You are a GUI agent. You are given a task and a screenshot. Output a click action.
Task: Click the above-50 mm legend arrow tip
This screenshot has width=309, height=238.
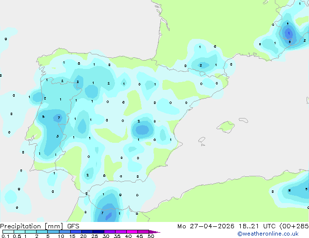coord(154,232)
